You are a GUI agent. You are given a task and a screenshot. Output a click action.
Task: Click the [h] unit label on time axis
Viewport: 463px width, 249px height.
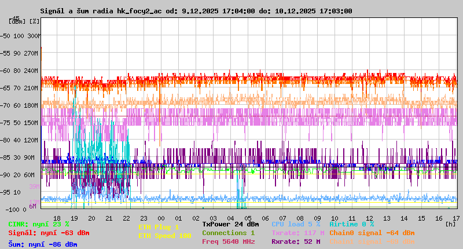450,224
